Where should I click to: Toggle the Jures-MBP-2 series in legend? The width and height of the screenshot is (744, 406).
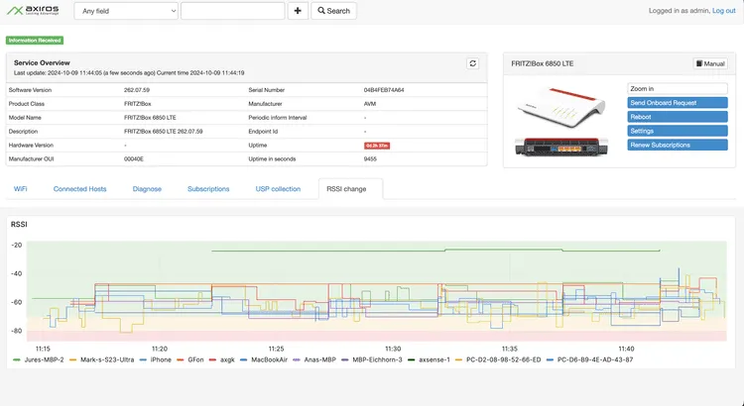pyautogui.click(x=41, y=359)
